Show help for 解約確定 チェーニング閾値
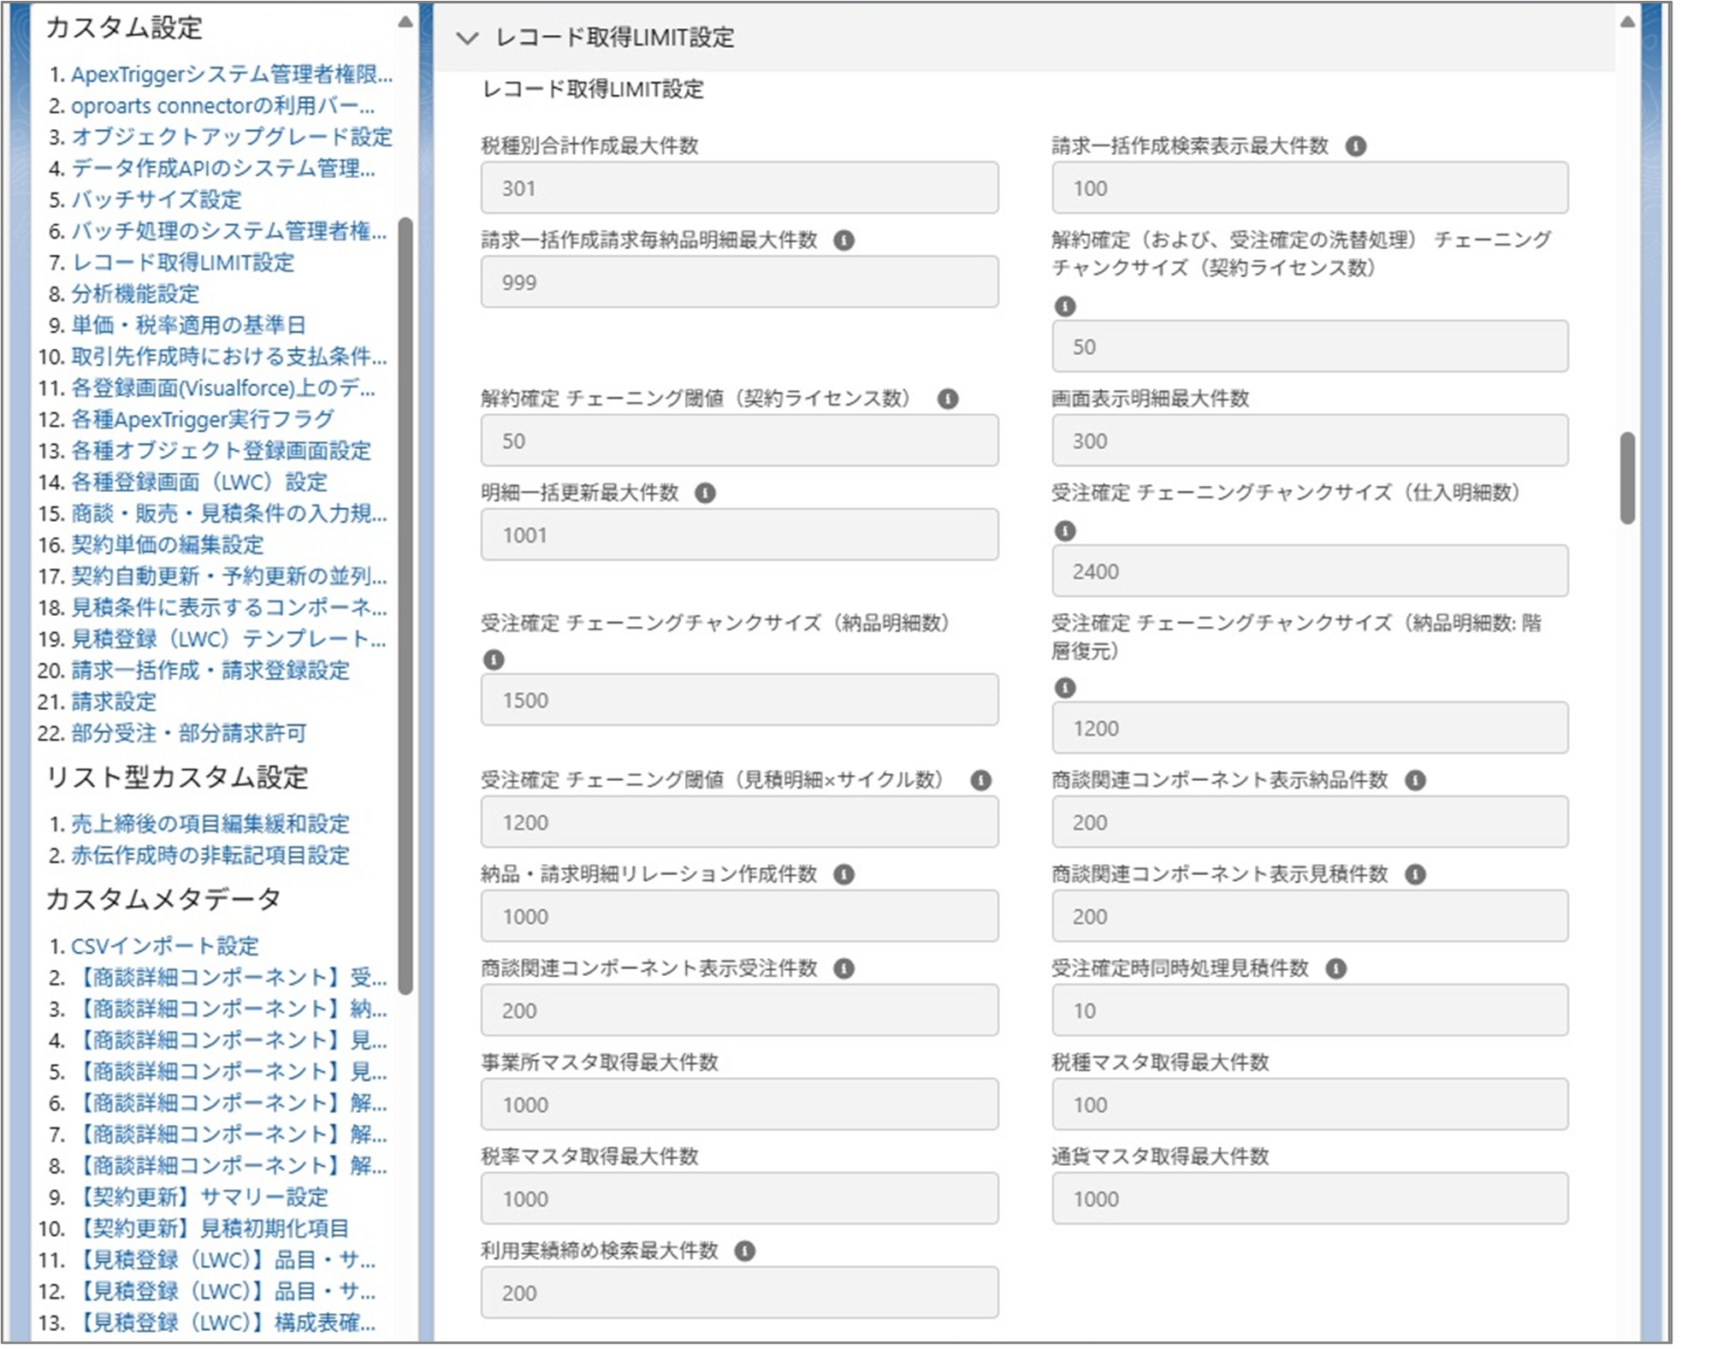 pos(950,397)
